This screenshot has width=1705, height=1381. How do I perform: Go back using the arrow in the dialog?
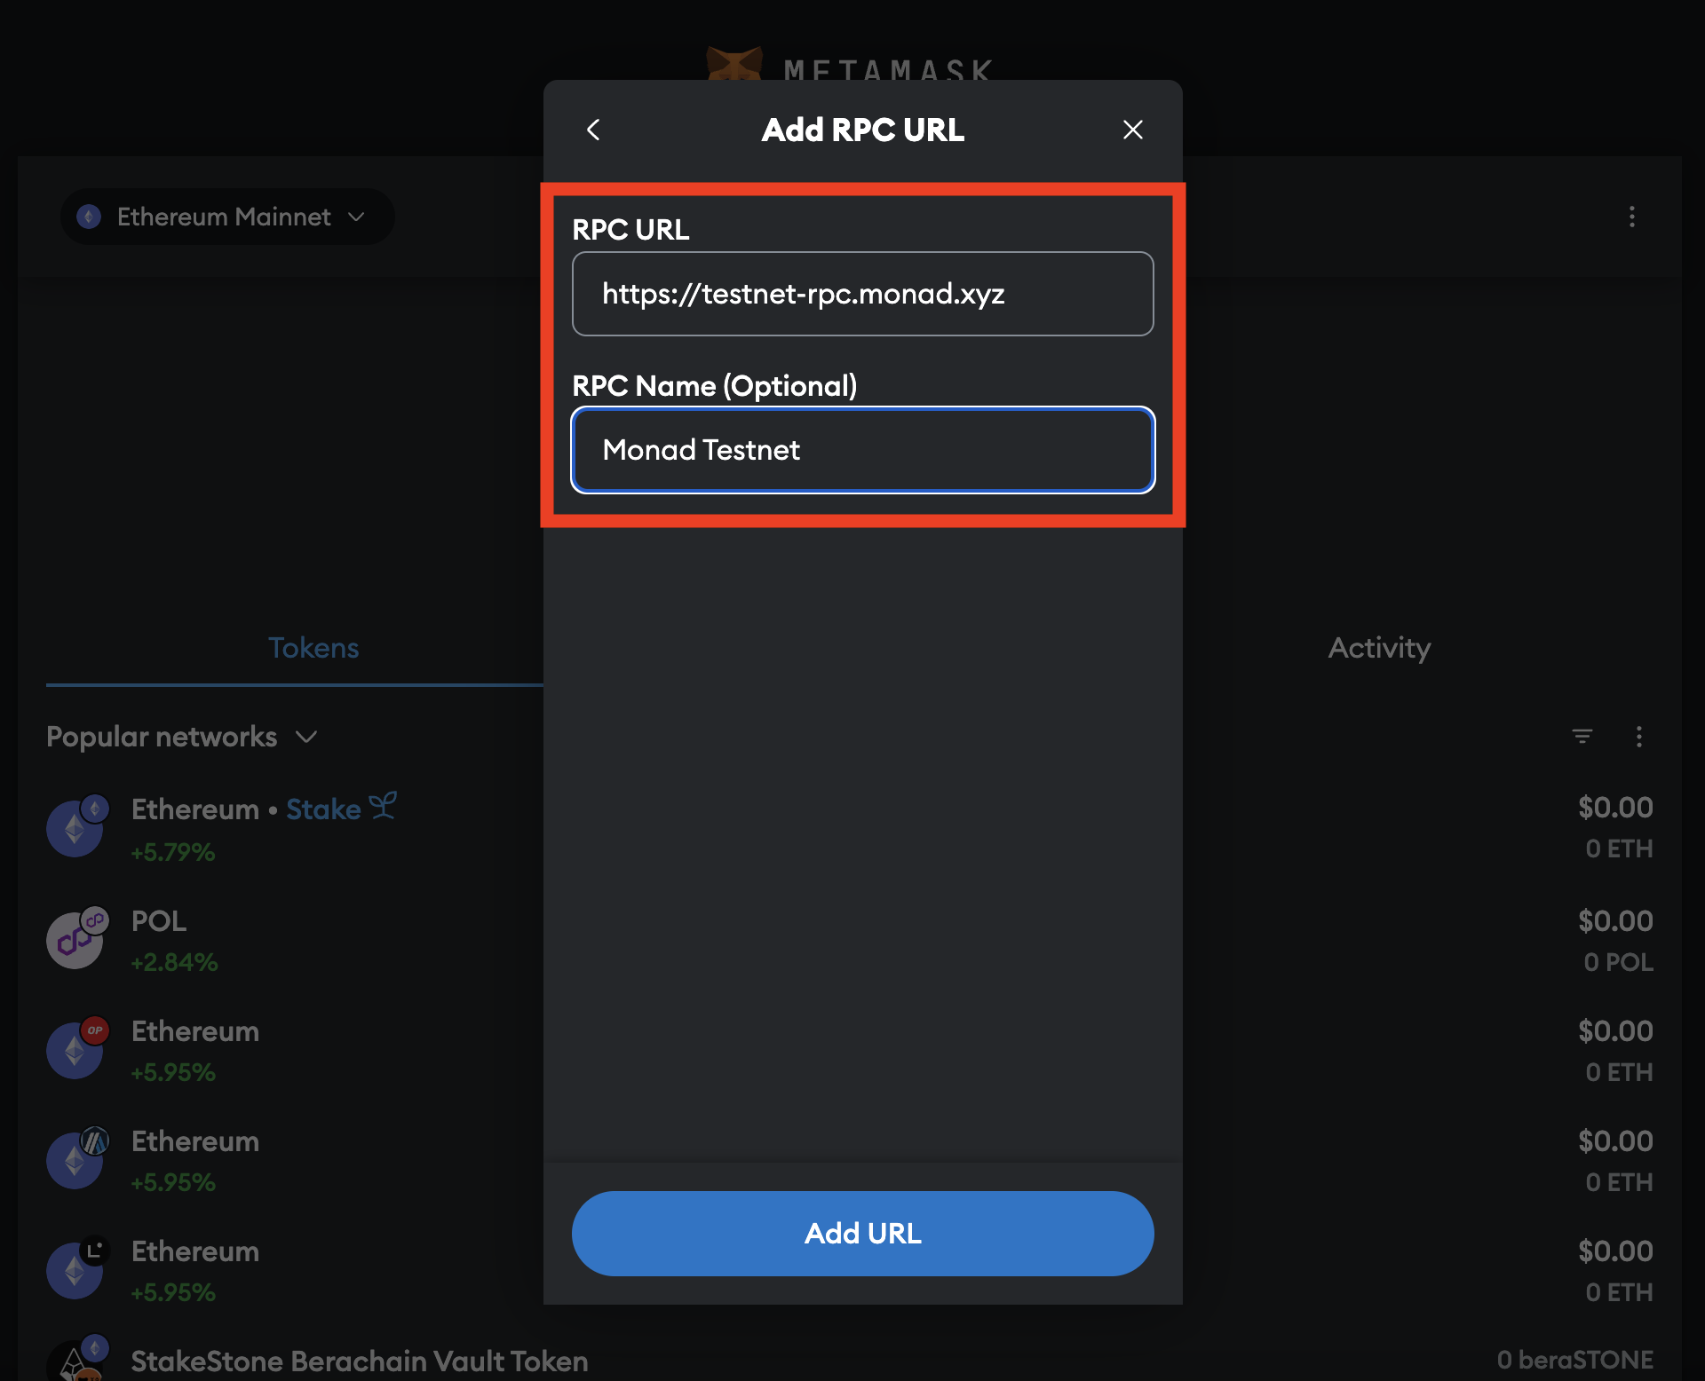(x=593, y=130)
